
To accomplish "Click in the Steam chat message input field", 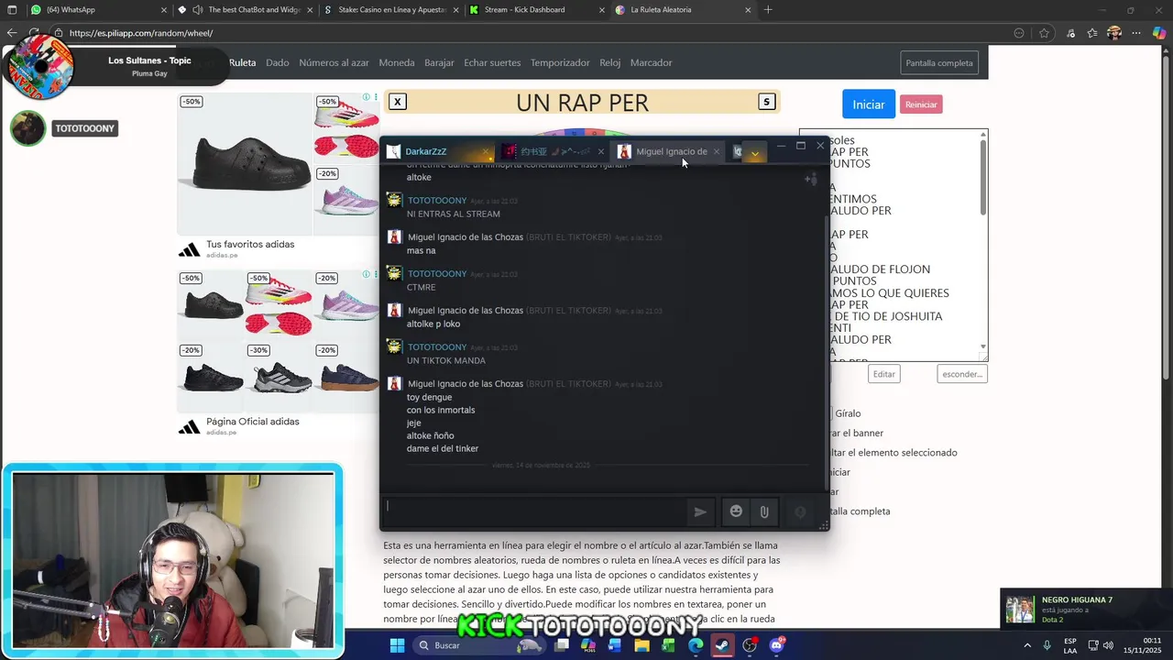I will pyautogui.click(x=533, y=511).
